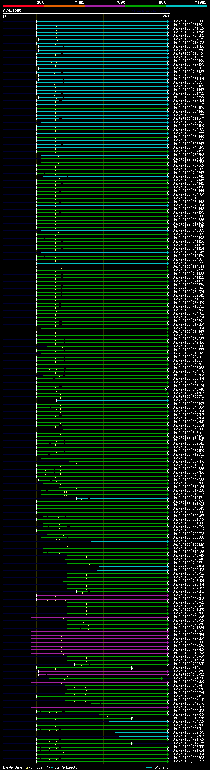Screen dimensions: 210x770
Task: Select label UniRef100_Q43437
Action: 188,72
